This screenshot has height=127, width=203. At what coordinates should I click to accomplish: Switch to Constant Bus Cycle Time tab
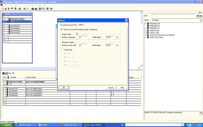[x=68, y=25]
